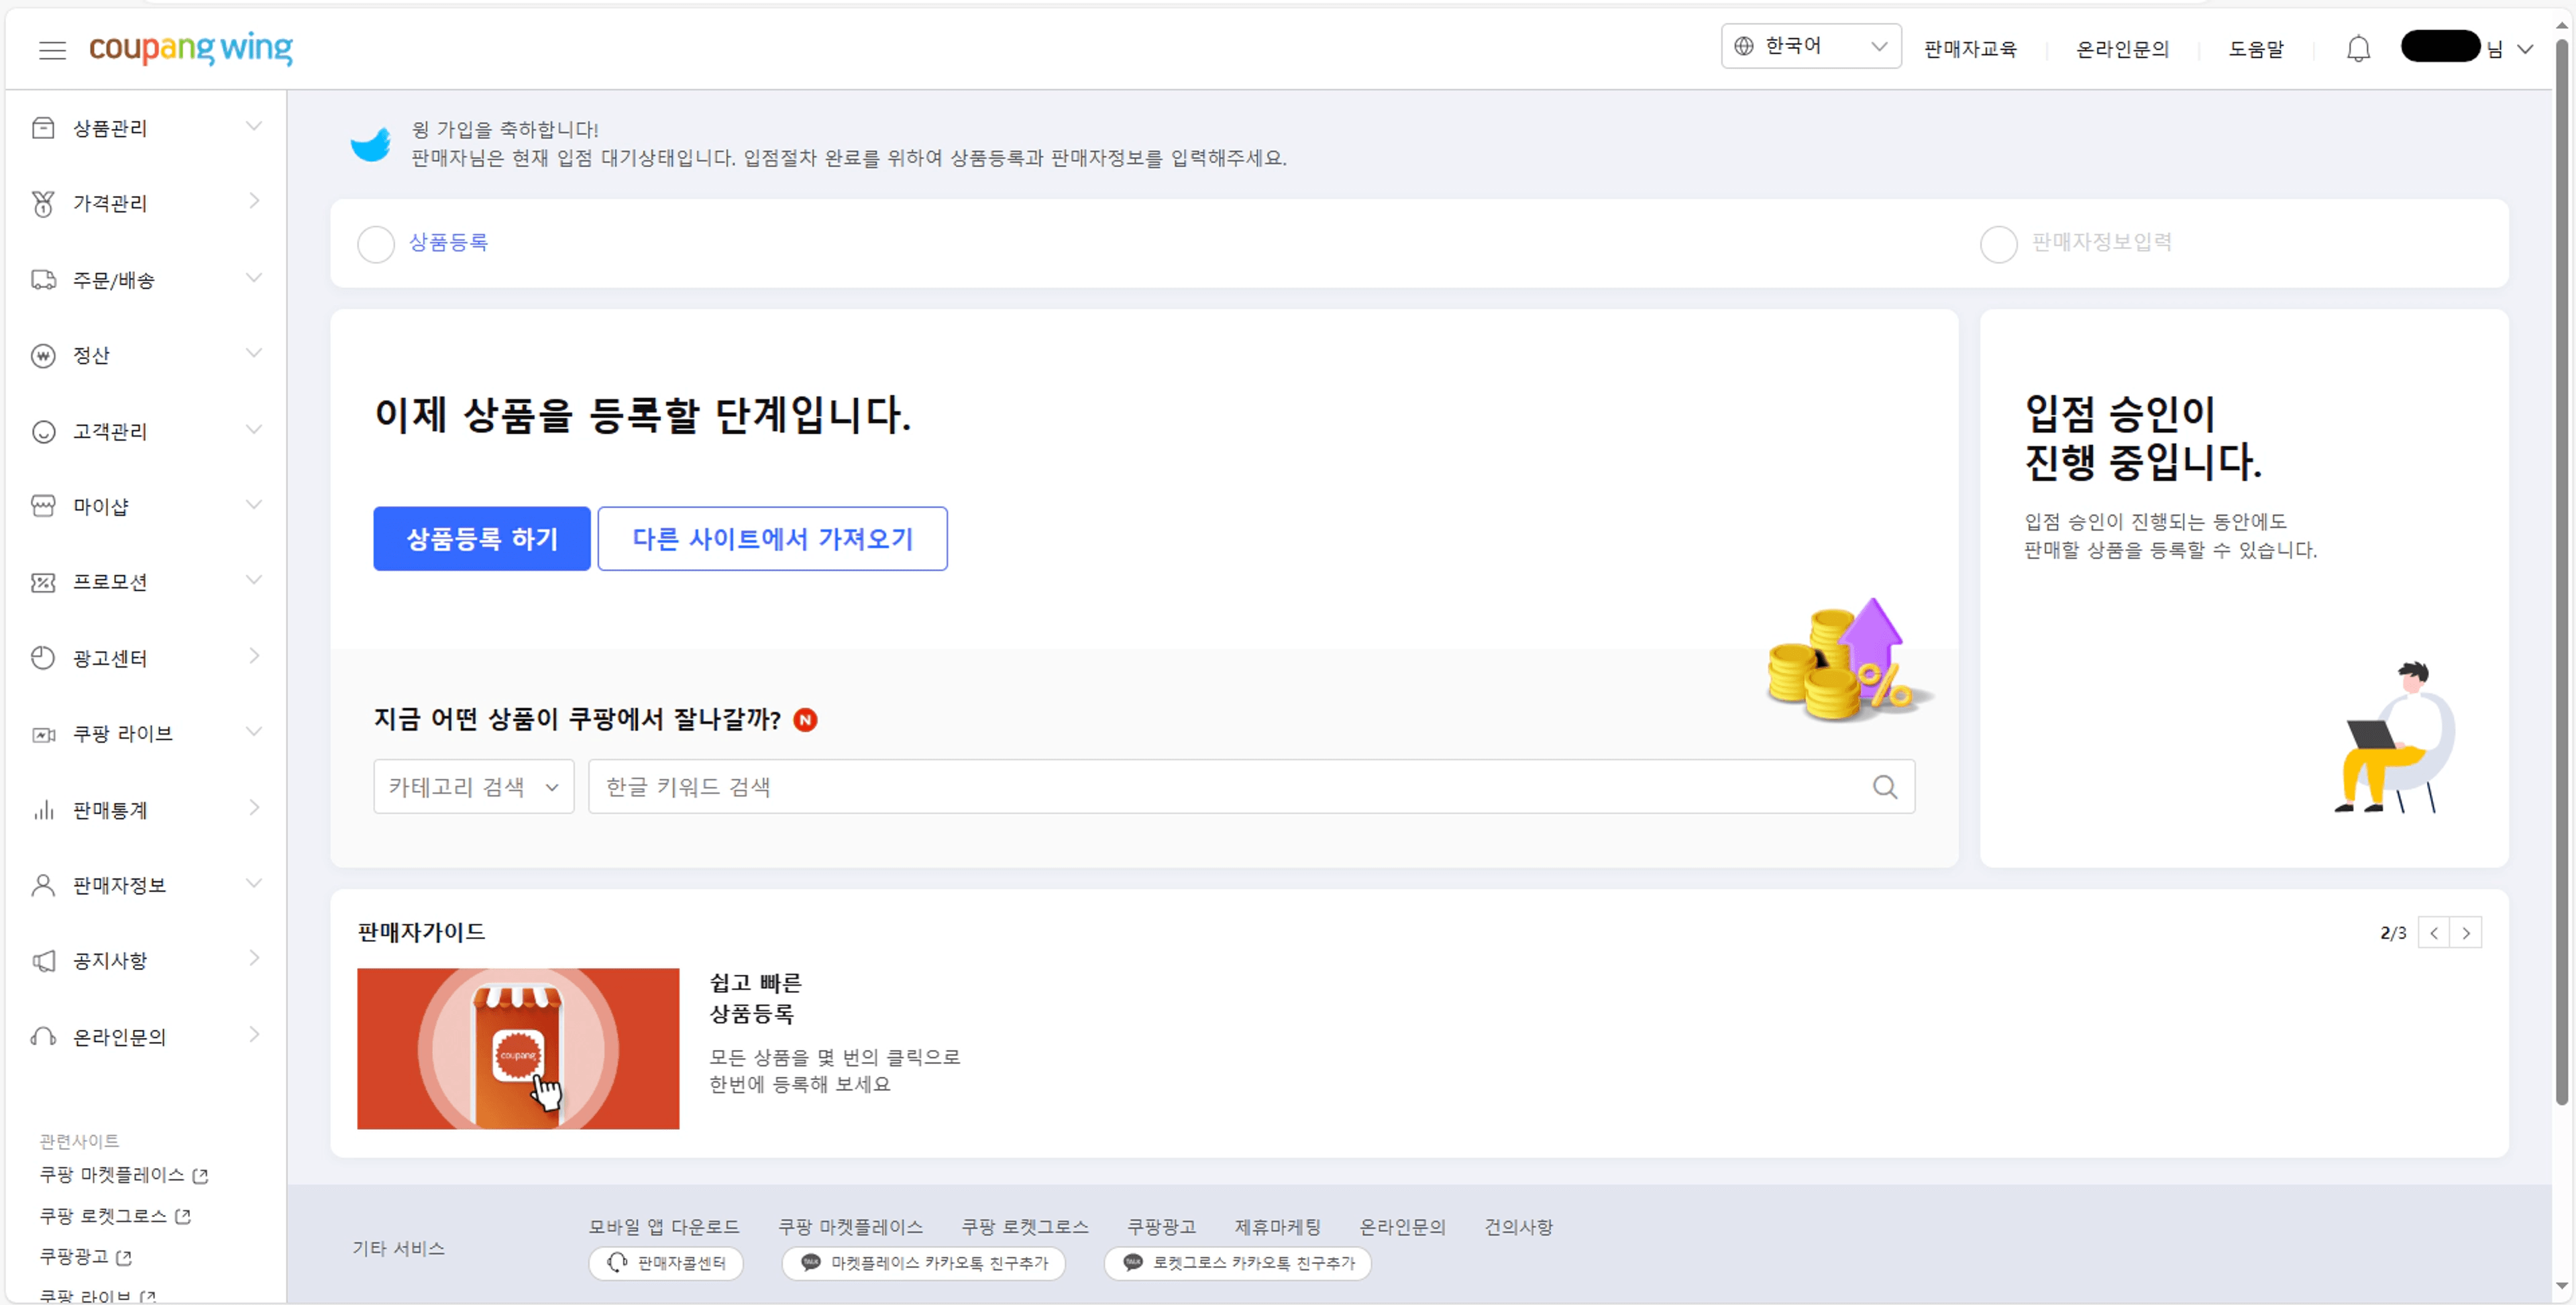This screenshot has height=1305, width=2576.
Task: Click the 온라인문의 headset icon in sidebar
Action: pos(43,1037)
